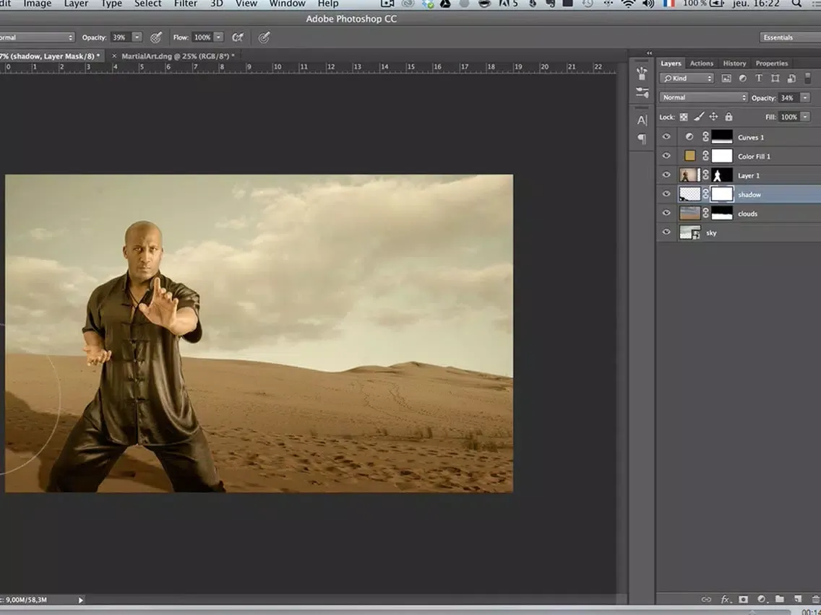Click the Color Fill 1 color swatch

click(689, 156)
